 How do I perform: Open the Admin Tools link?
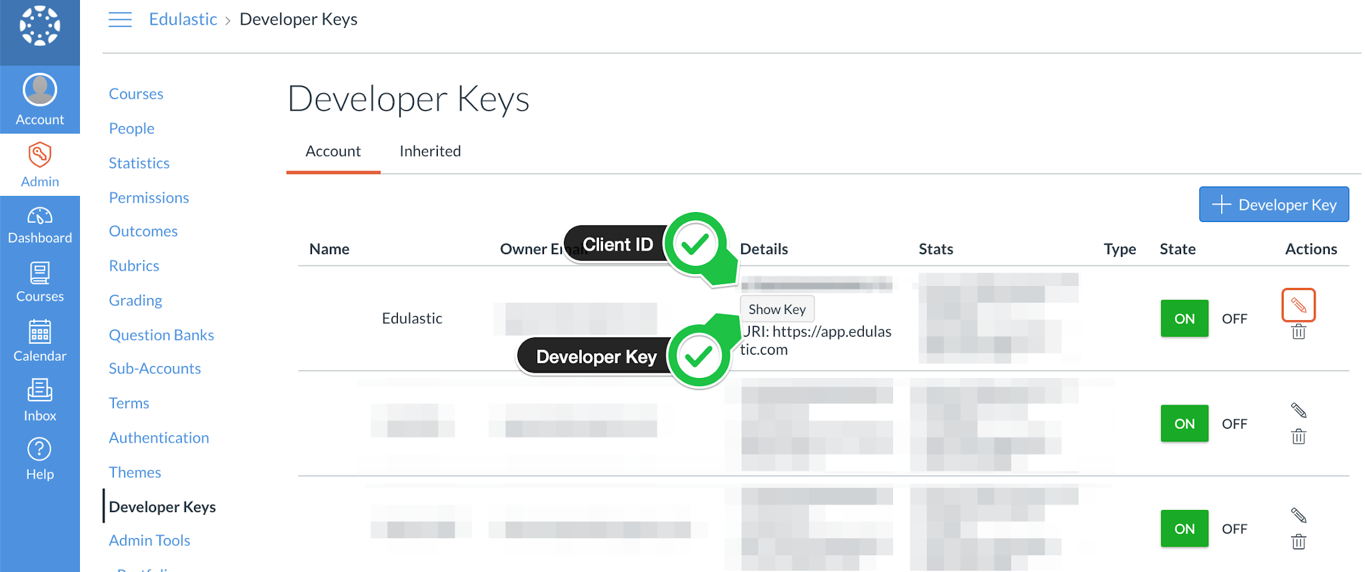pos(149,541)
